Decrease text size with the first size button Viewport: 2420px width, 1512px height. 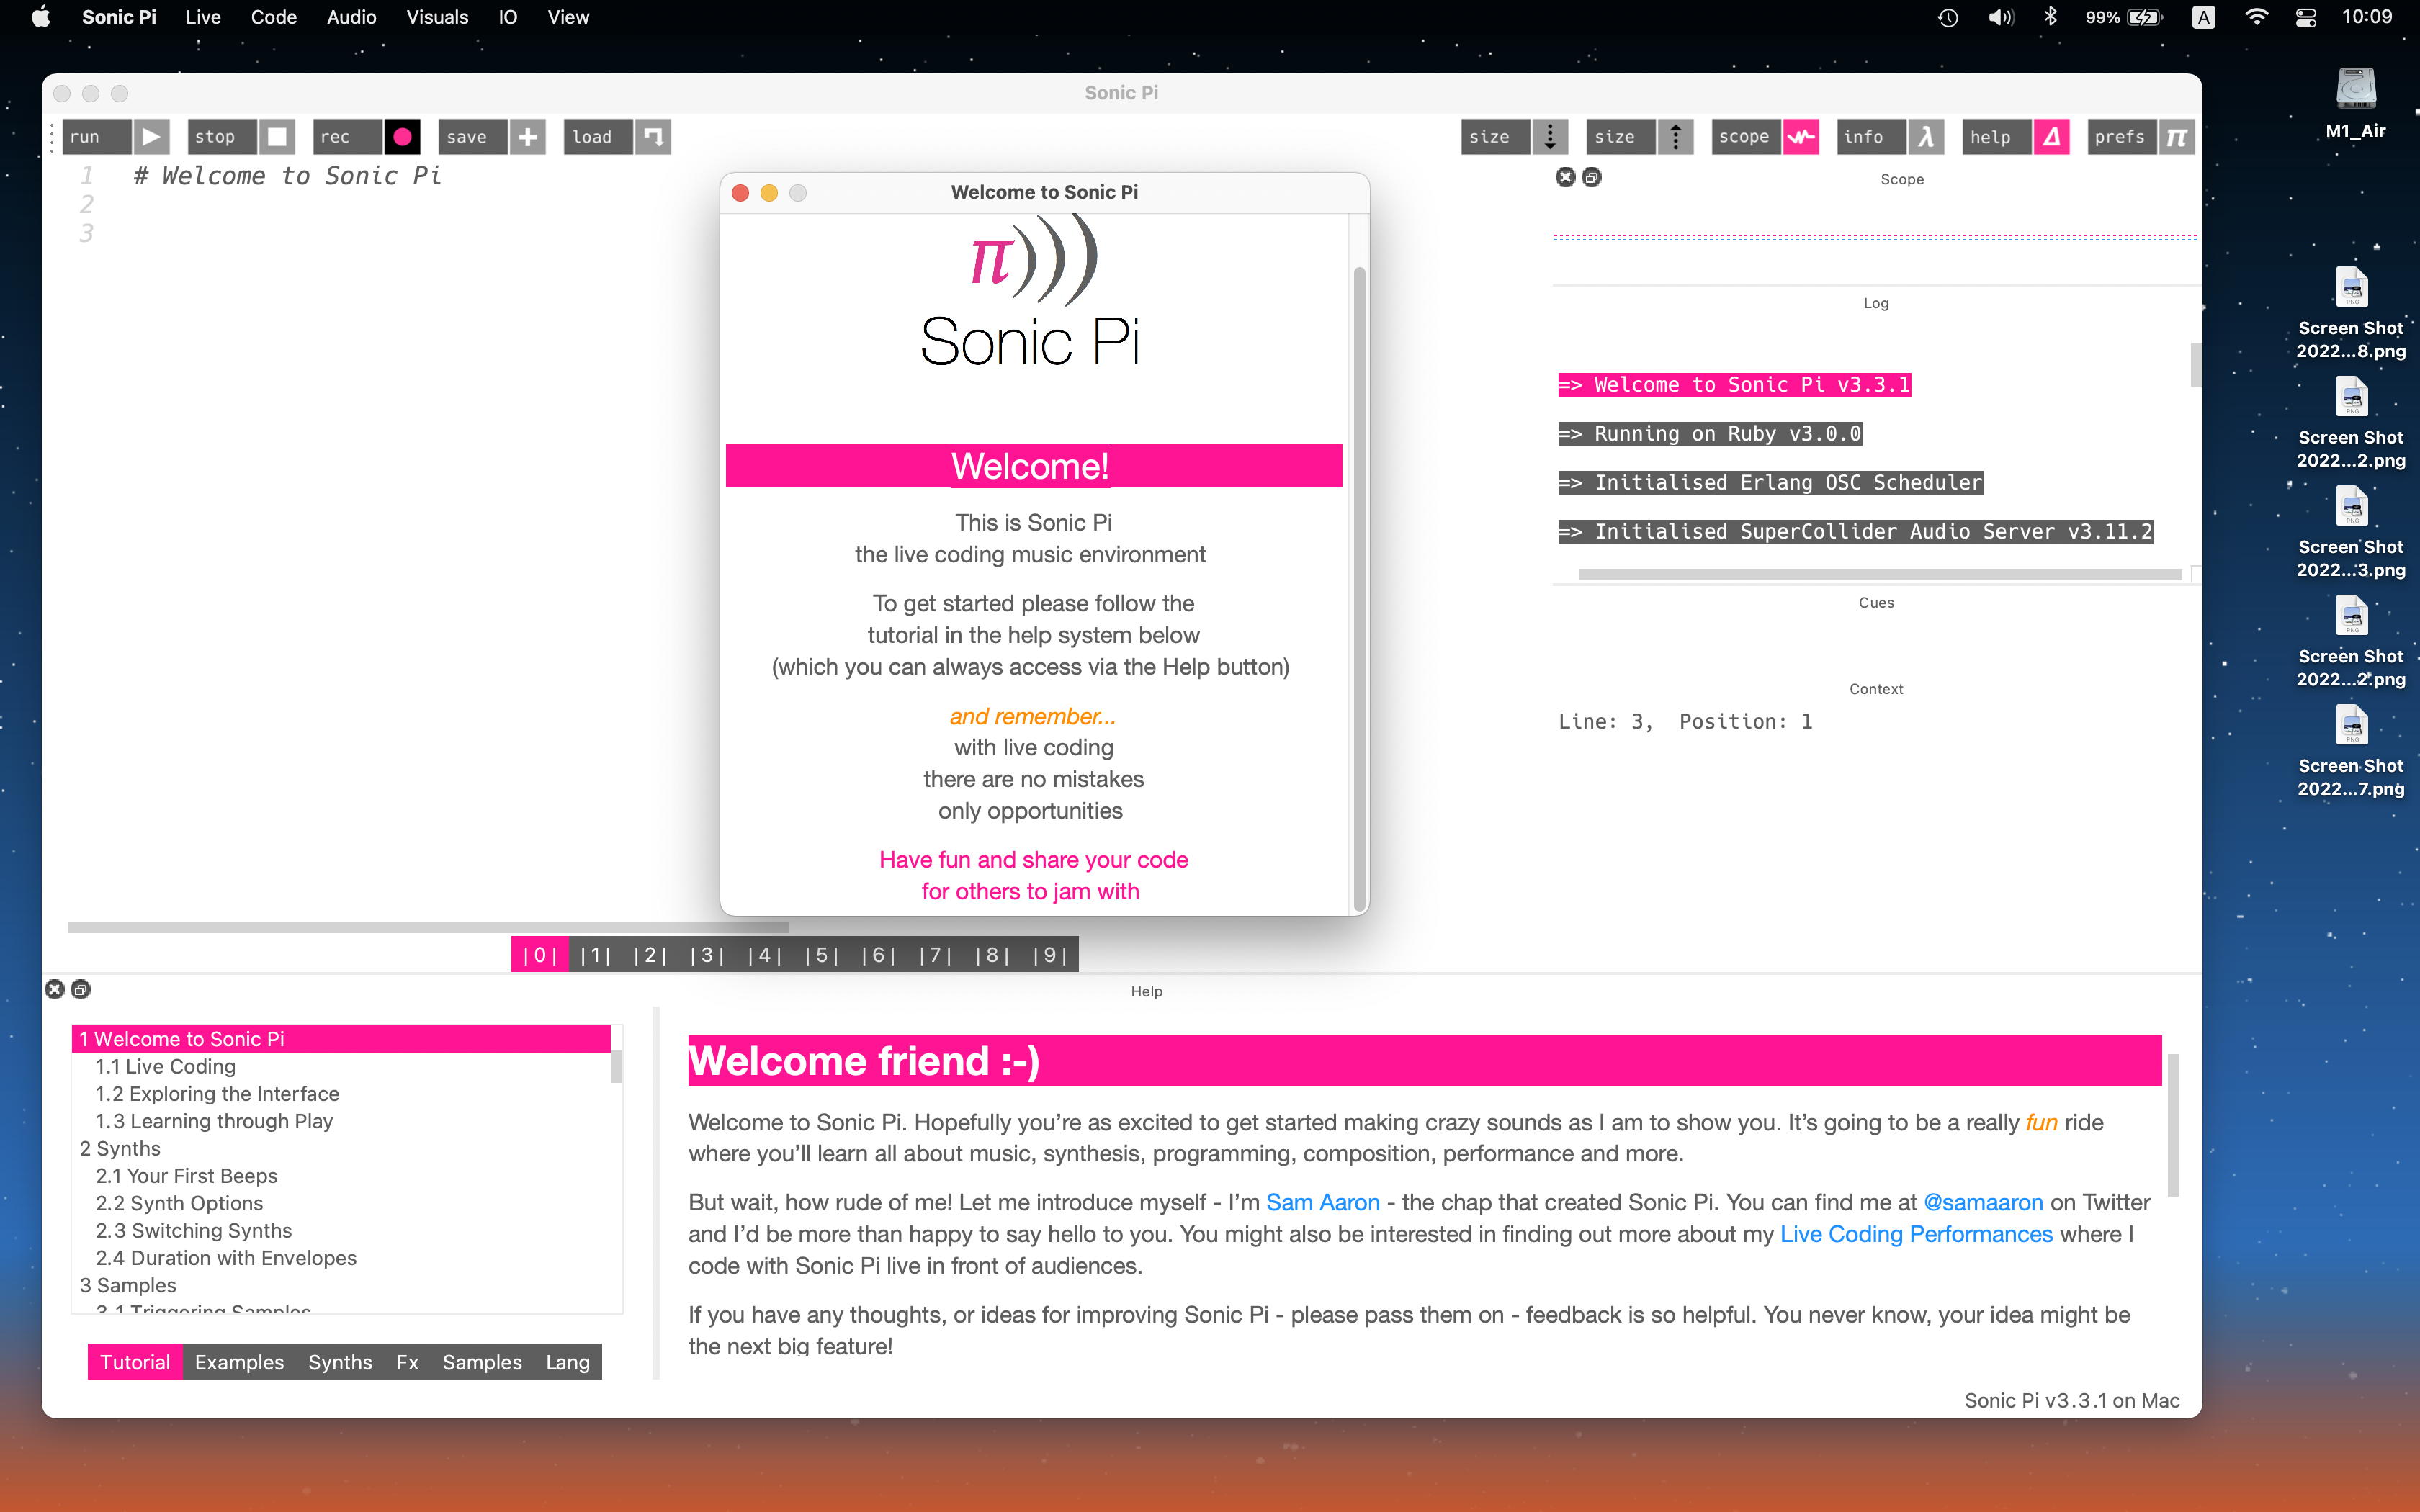[x=1549, y=137]
